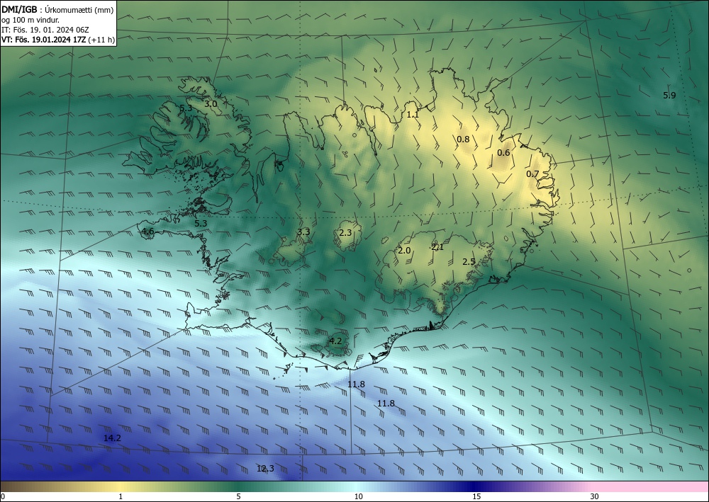Screen dimensions: 709x502
Task: Click the 3.0 value label on the map
Action: [211, 104]
